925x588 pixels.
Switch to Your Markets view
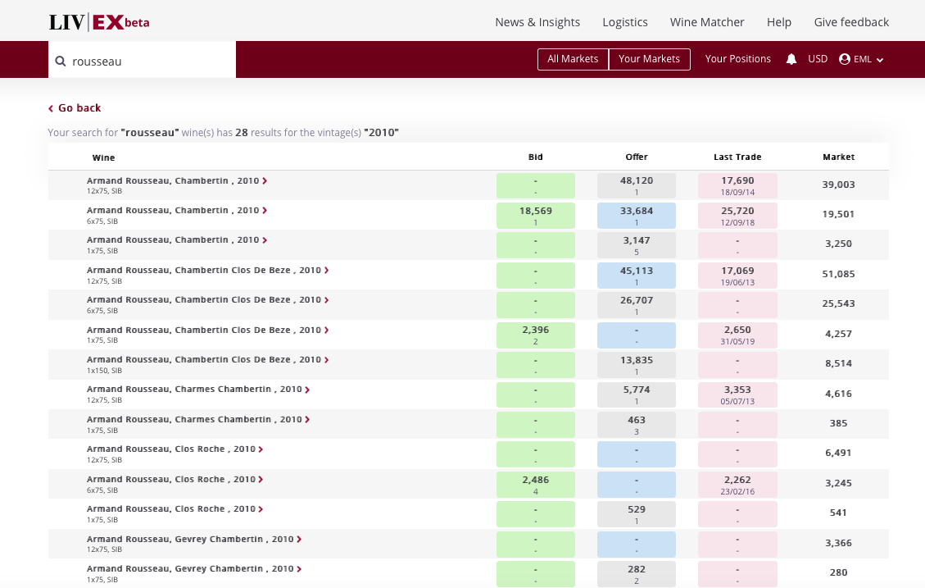(x=650, y=59)
